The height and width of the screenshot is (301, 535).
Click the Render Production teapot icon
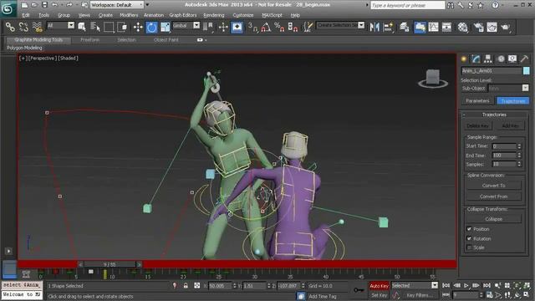pos(505,27)
